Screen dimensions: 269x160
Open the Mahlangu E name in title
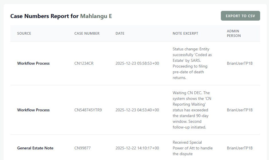96,16
